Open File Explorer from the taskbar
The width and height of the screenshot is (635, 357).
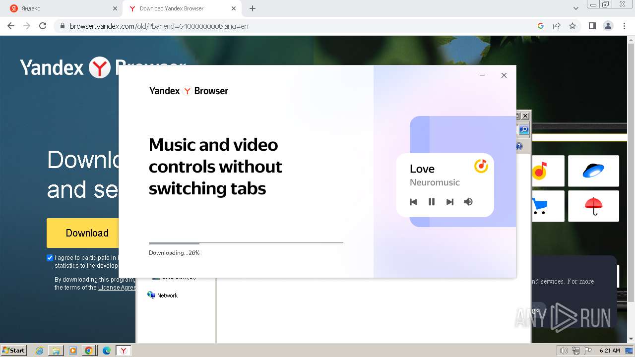tap(56, 351)
